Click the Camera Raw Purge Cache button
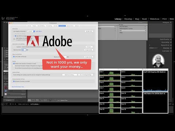 pos(89,50)
